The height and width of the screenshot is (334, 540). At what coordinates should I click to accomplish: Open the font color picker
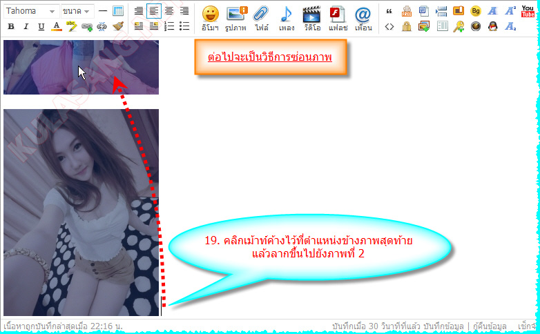57,26
